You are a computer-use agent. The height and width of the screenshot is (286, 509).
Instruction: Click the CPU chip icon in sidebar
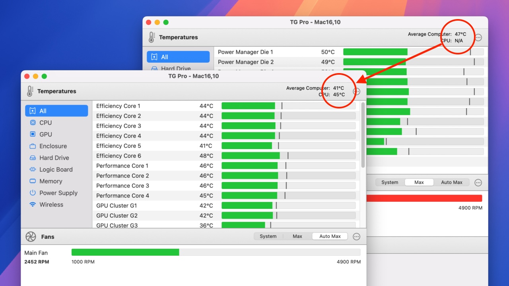pyautogui.click(x=33, y=123)
